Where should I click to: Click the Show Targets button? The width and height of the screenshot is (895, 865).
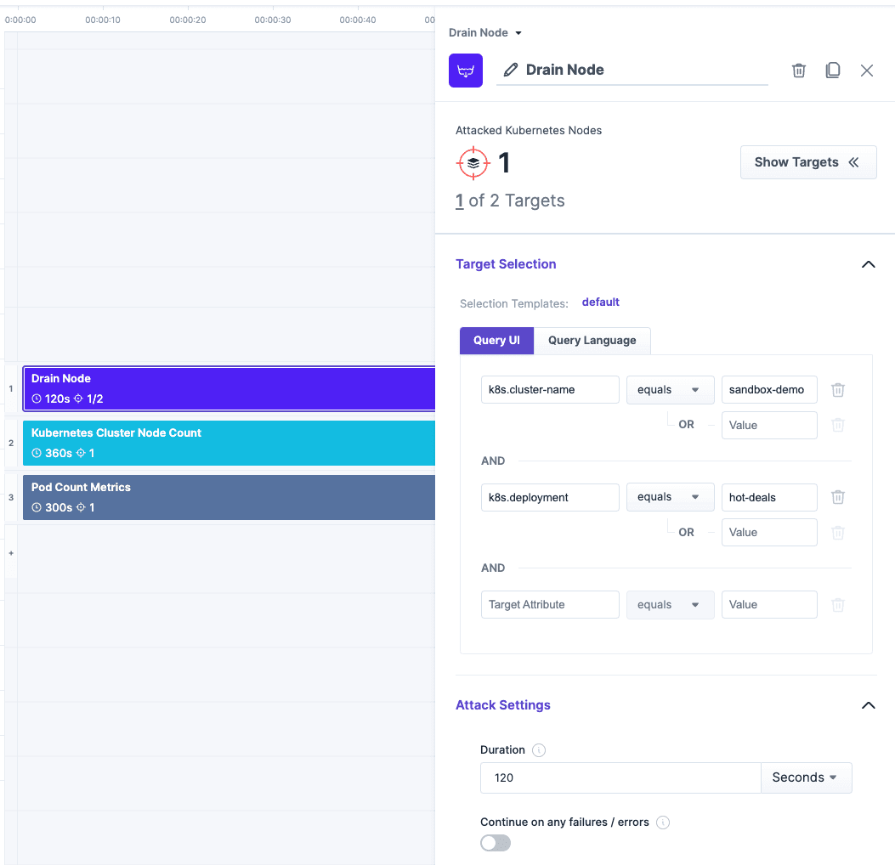point(807,162)
